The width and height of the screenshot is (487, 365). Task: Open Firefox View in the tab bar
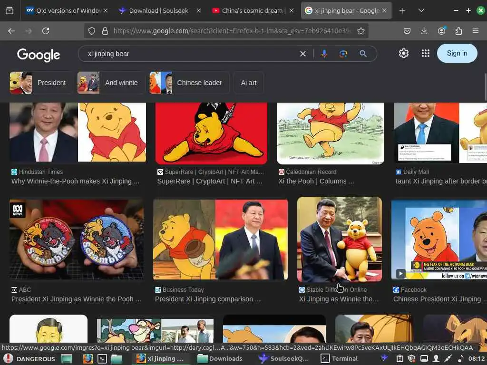10,11
